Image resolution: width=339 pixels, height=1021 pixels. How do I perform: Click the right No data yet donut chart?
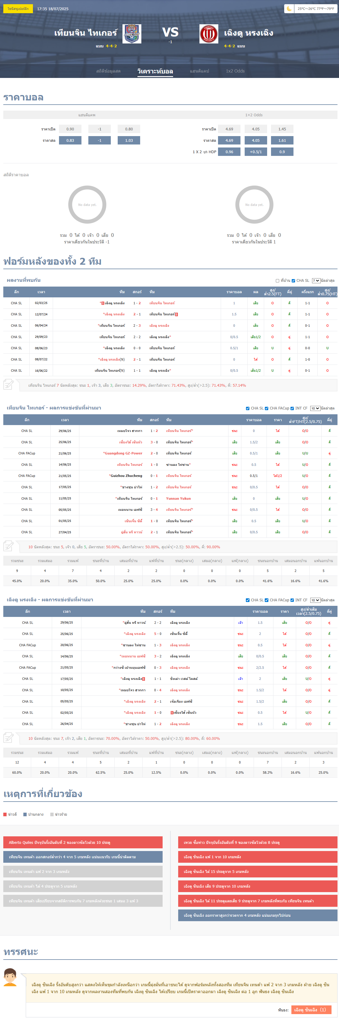click(254, 204)
